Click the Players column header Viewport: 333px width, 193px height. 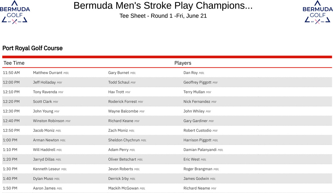182,63
